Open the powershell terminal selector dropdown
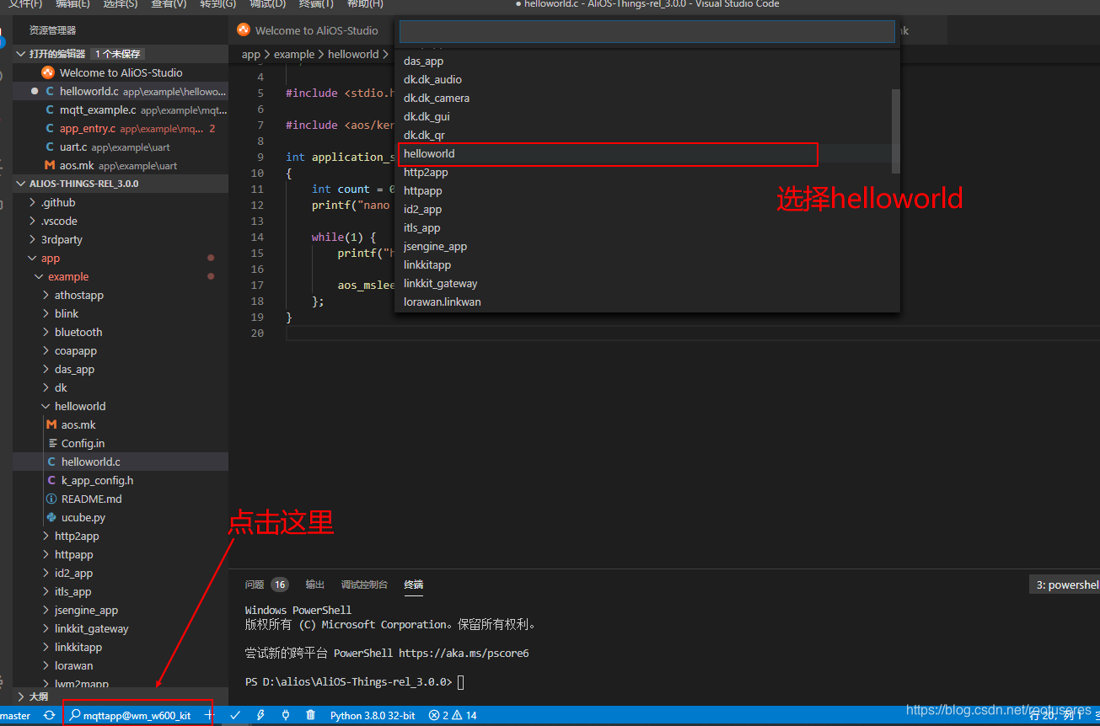This screenshot has width=1100, height=726. 1065,585
